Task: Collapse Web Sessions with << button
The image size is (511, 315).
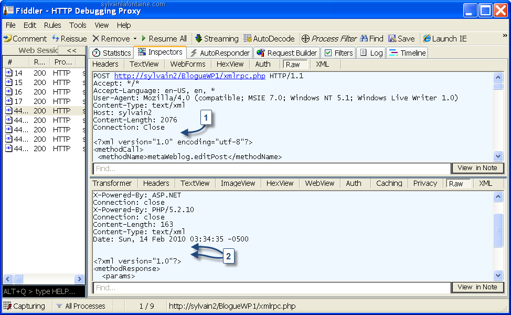Action: point(71,50)
